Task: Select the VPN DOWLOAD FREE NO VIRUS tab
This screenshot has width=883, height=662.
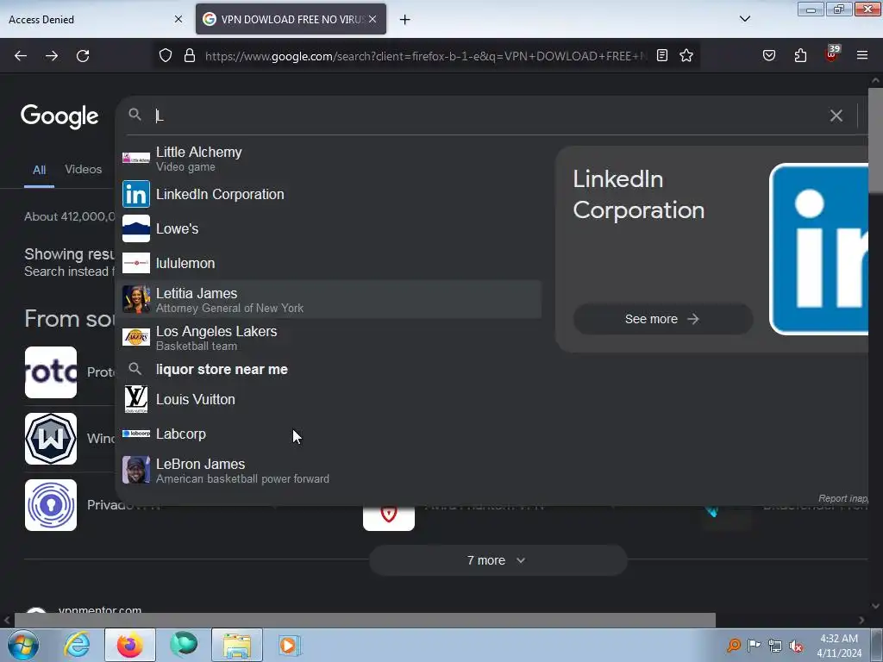Action: (x=291, y=19)
